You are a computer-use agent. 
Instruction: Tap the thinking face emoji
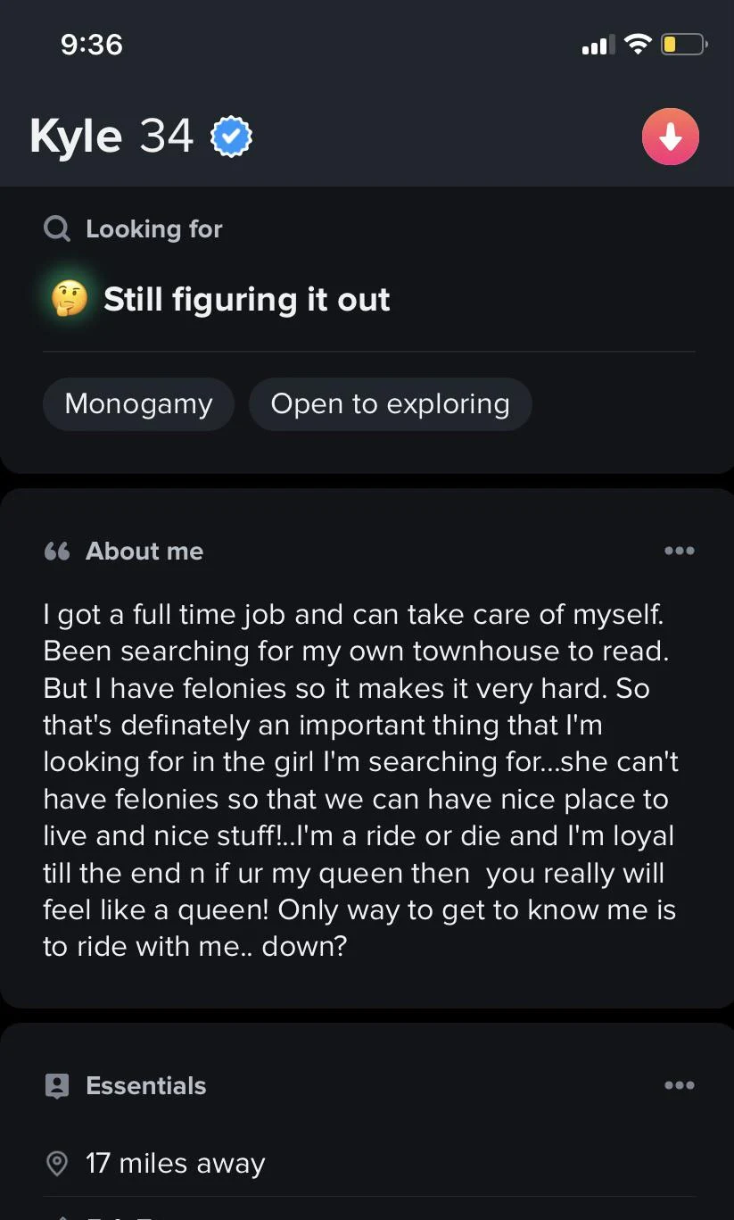[70, 300]
